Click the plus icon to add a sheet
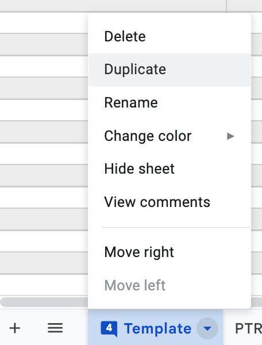 [15, 328]
